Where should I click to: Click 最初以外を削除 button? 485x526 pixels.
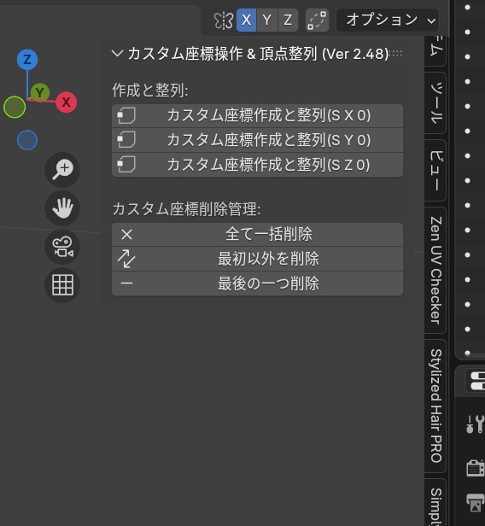257,259
